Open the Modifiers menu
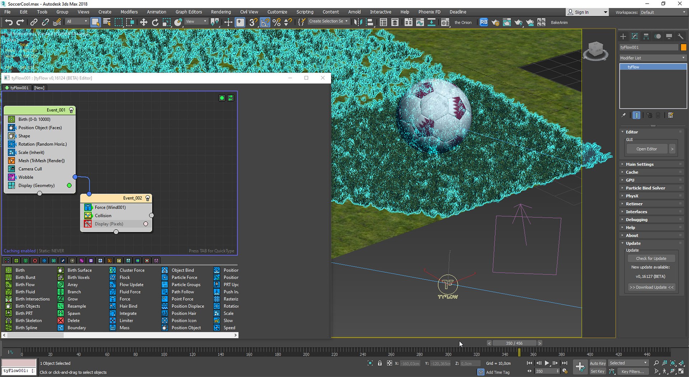689x377 pixels. click(x=129, y=12)
